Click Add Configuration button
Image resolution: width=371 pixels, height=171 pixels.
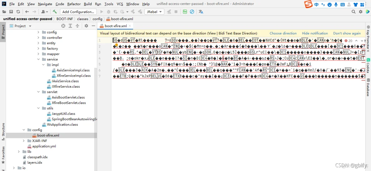pyautogui.click(x=78, y=12)
